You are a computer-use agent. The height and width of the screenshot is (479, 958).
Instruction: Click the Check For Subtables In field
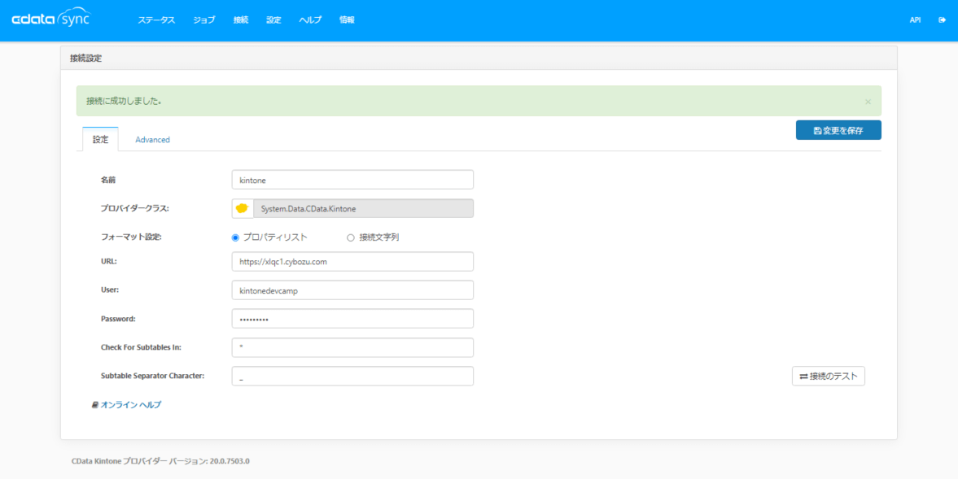352,347
